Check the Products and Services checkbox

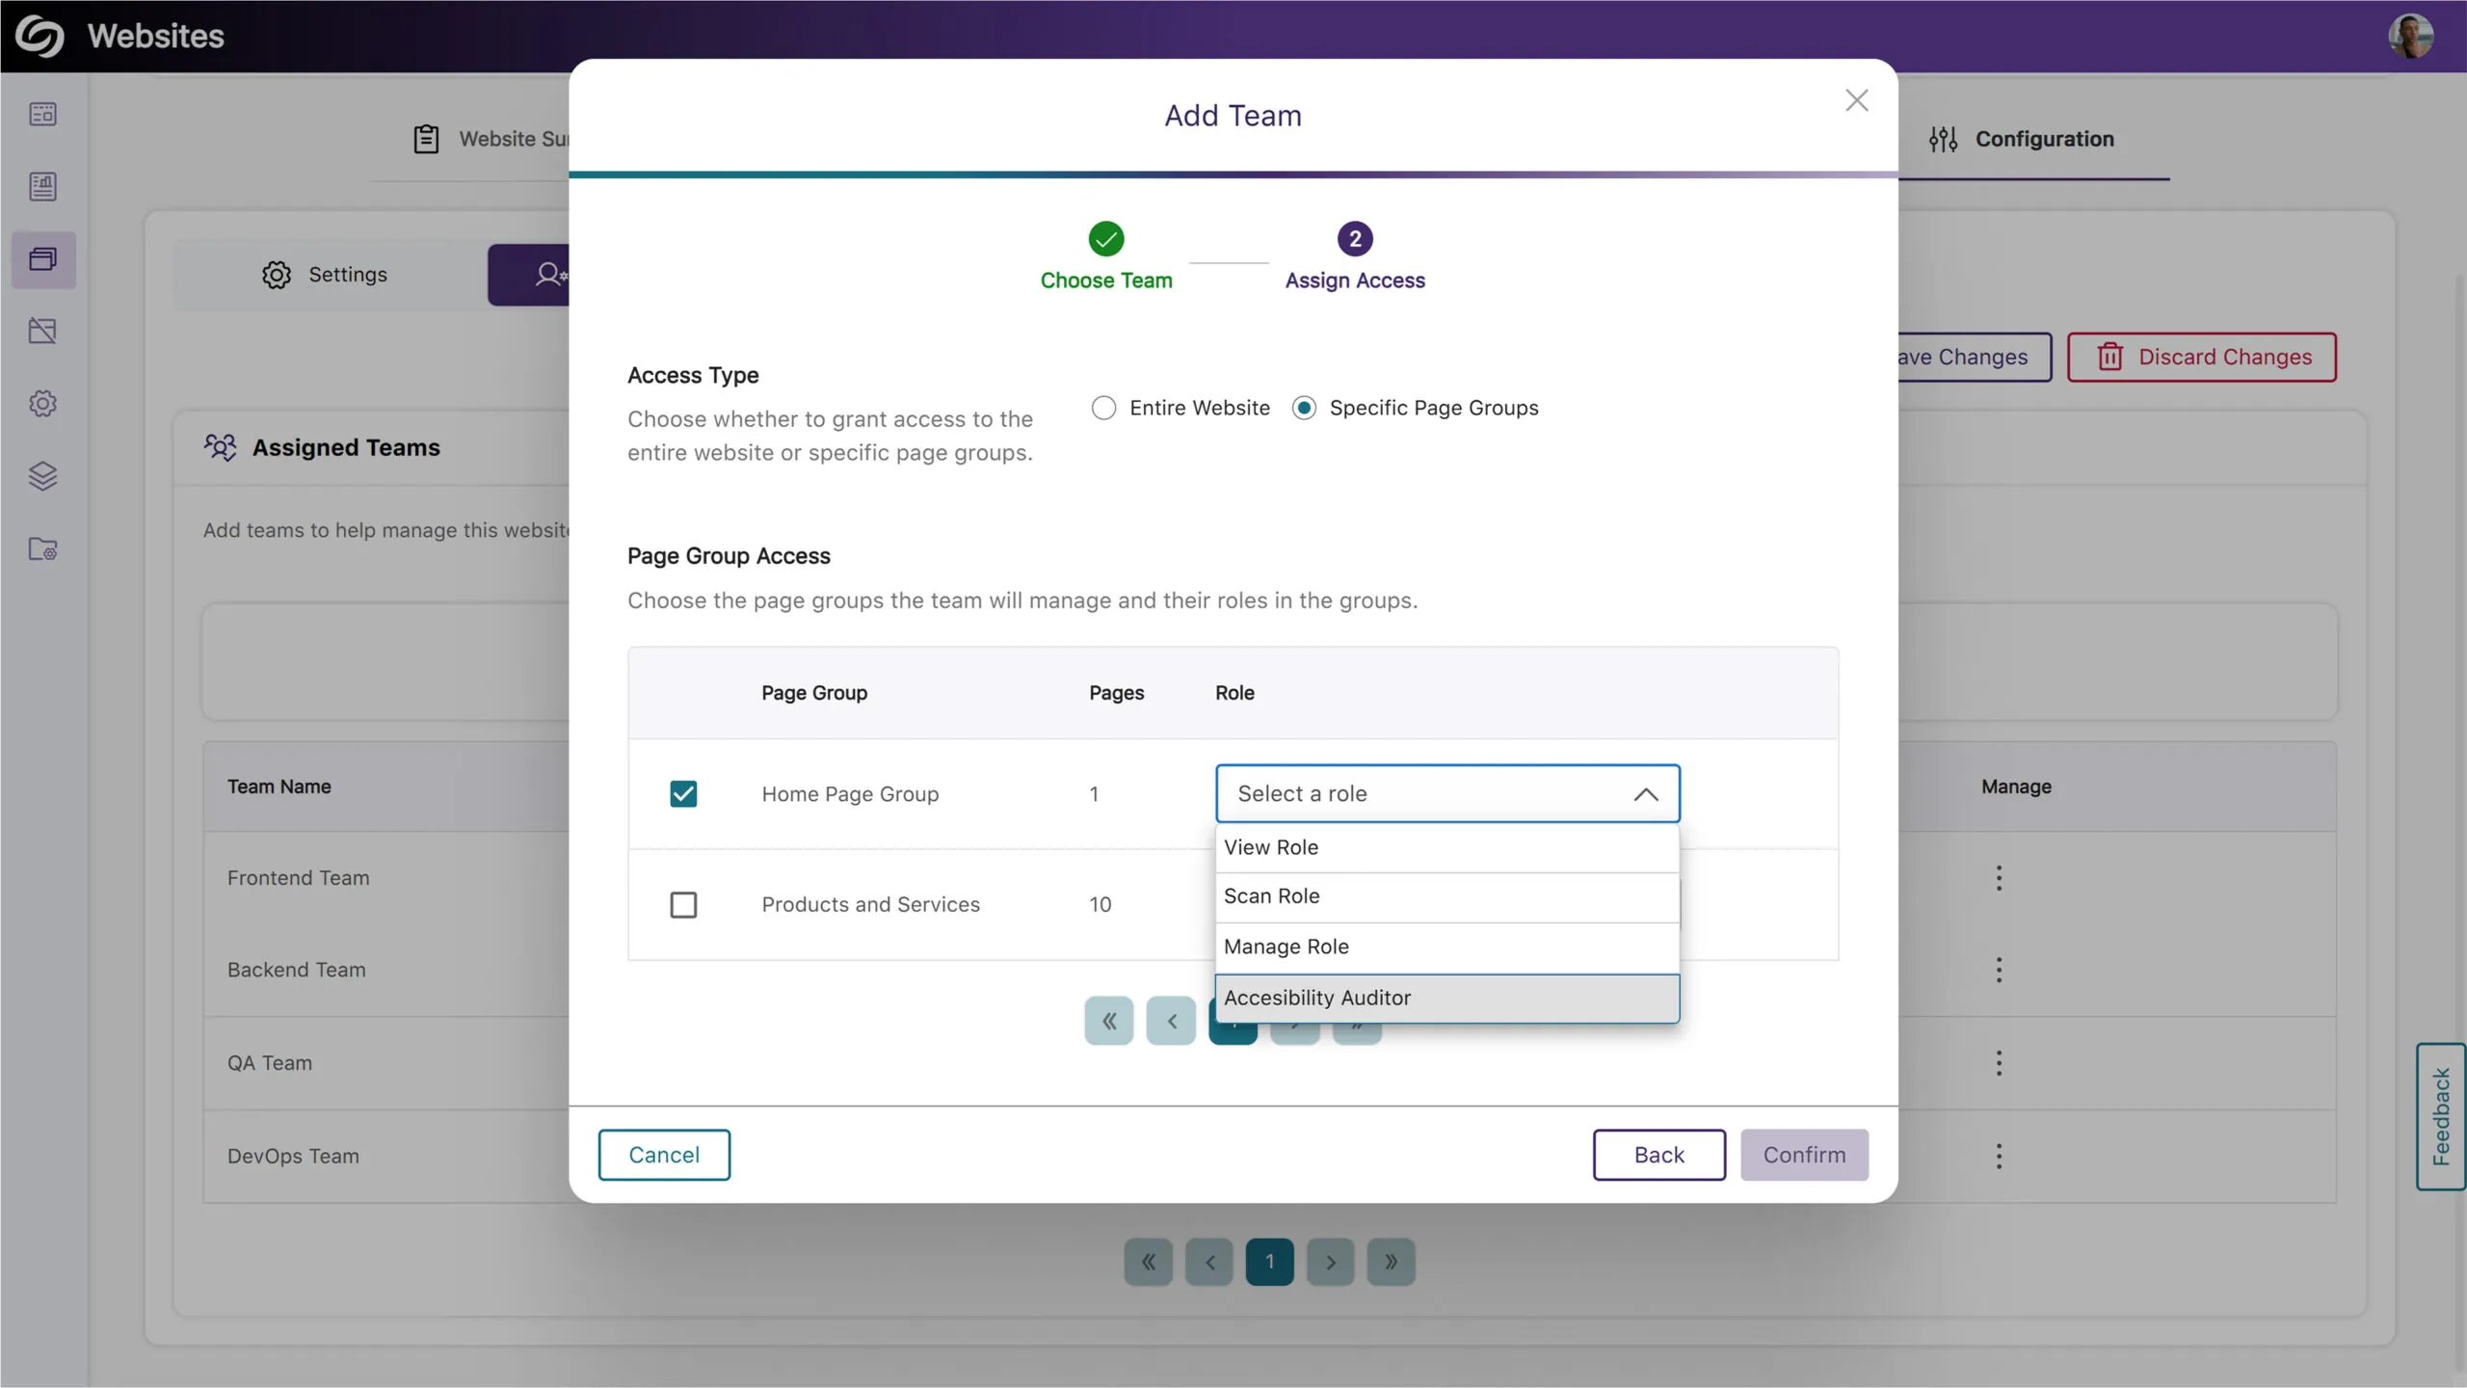pos(683,905)
